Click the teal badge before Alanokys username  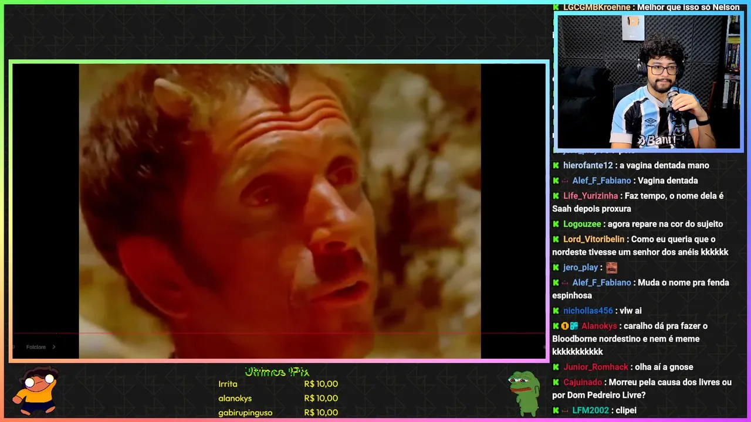[x=574, y=326]
